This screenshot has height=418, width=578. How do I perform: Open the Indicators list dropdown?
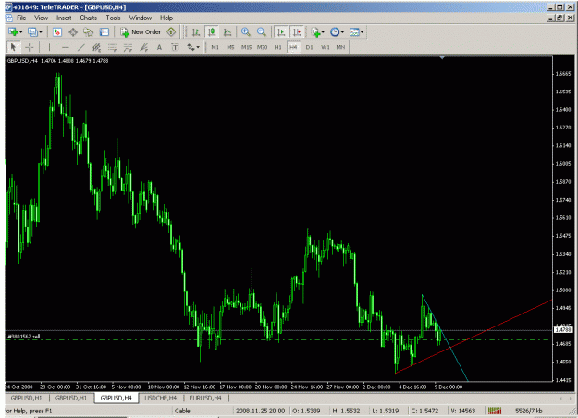[x=317, y=32]
